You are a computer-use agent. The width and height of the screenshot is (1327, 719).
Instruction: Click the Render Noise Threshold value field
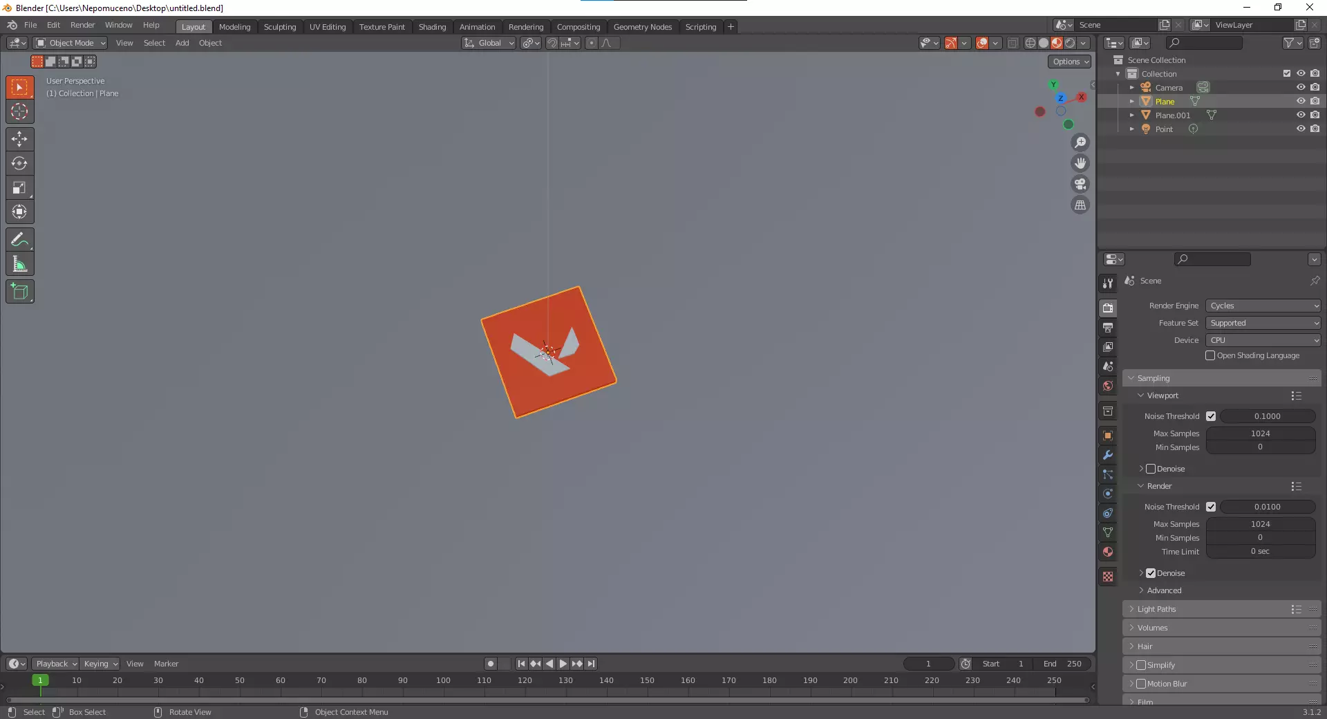1268,507
